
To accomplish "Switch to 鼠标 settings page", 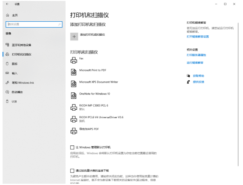I will [14, 64].
